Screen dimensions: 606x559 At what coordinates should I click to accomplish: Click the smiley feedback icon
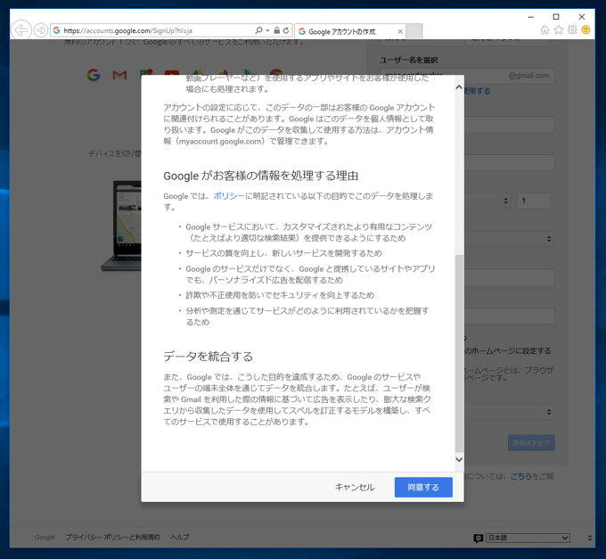pyautogui.click(x=586, y=29)
